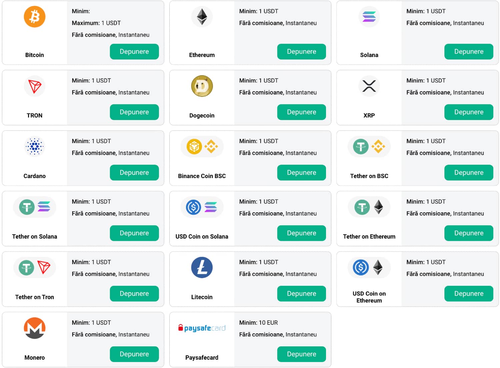Viewport: 500px width, 368px height.
Task: Click the Ethereum diamond icon
Action: click(202, 17)
